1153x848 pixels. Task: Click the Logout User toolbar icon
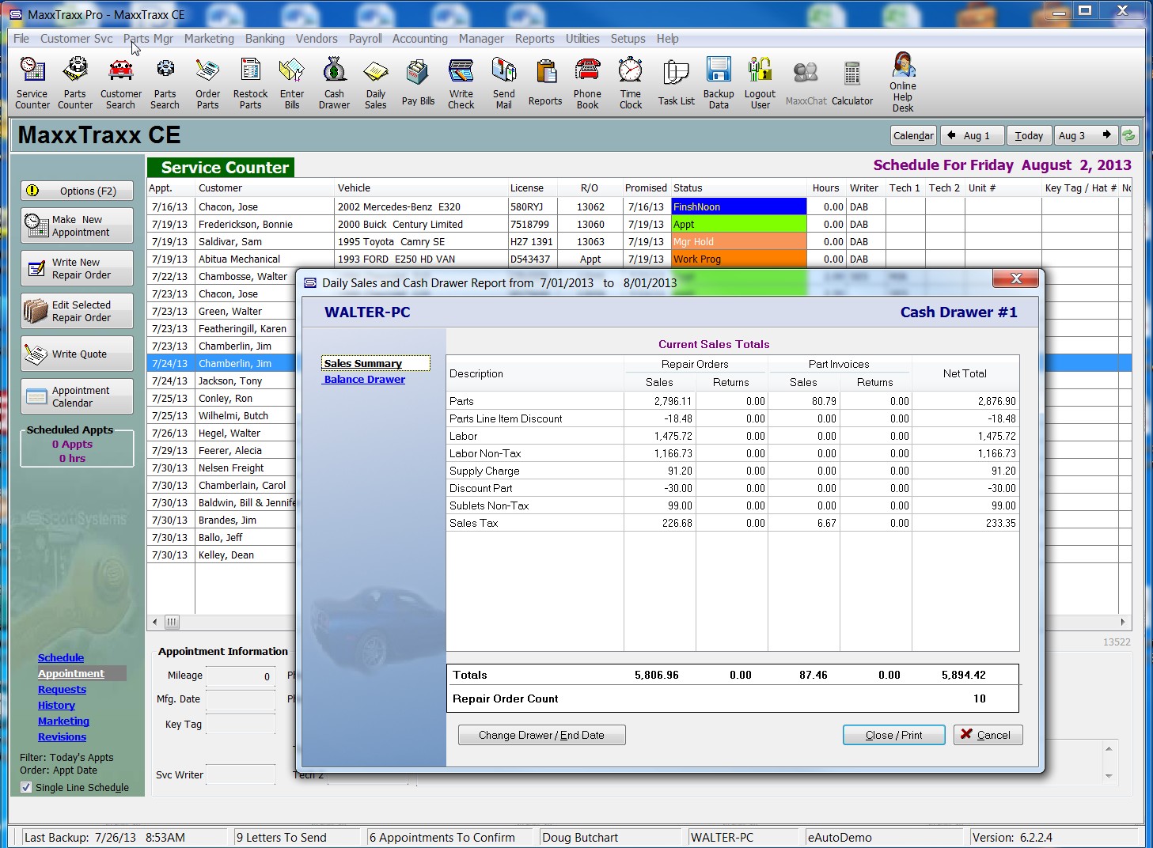tap(760, 82)
